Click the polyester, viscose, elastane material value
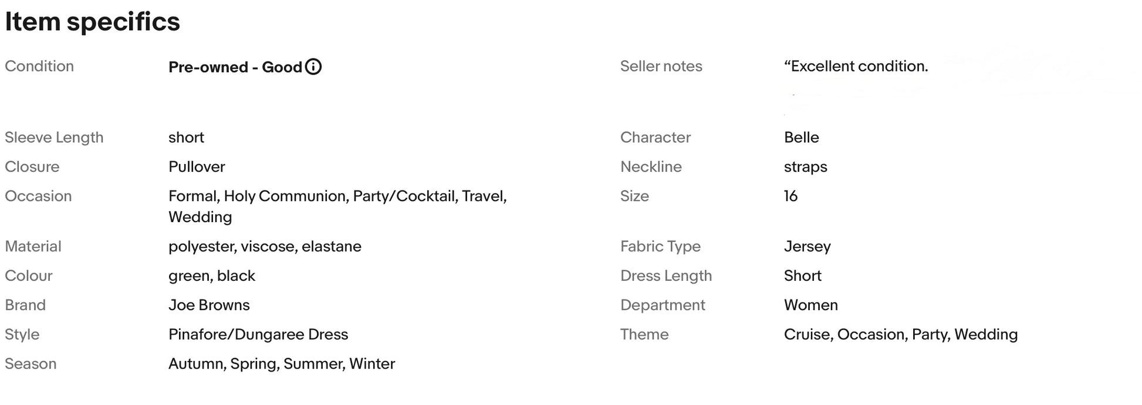The height and width of the screenshot is (405, 1142). coord(265,246)
